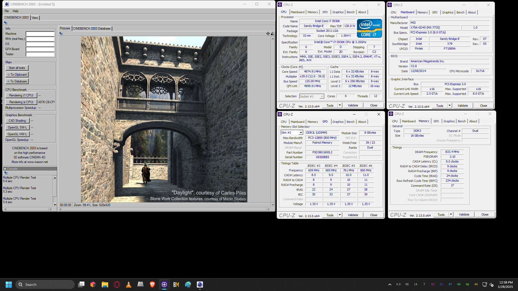The height and width of the screenshot is (291, 518).
Task: Click the Tester input field
Action: pos(40,54)
